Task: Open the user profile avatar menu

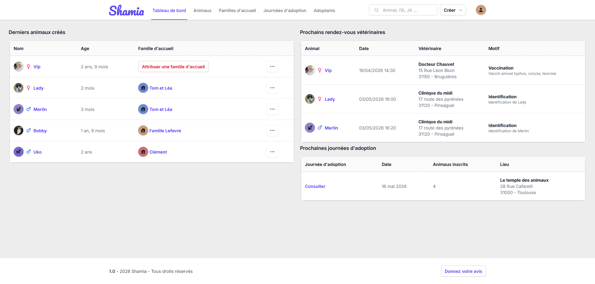Action: 481,10
